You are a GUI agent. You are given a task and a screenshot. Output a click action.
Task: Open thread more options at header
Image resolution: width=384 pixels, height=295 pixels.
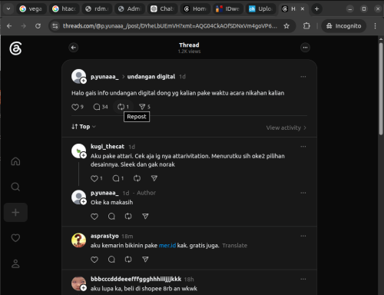click(x=305, y=48)
